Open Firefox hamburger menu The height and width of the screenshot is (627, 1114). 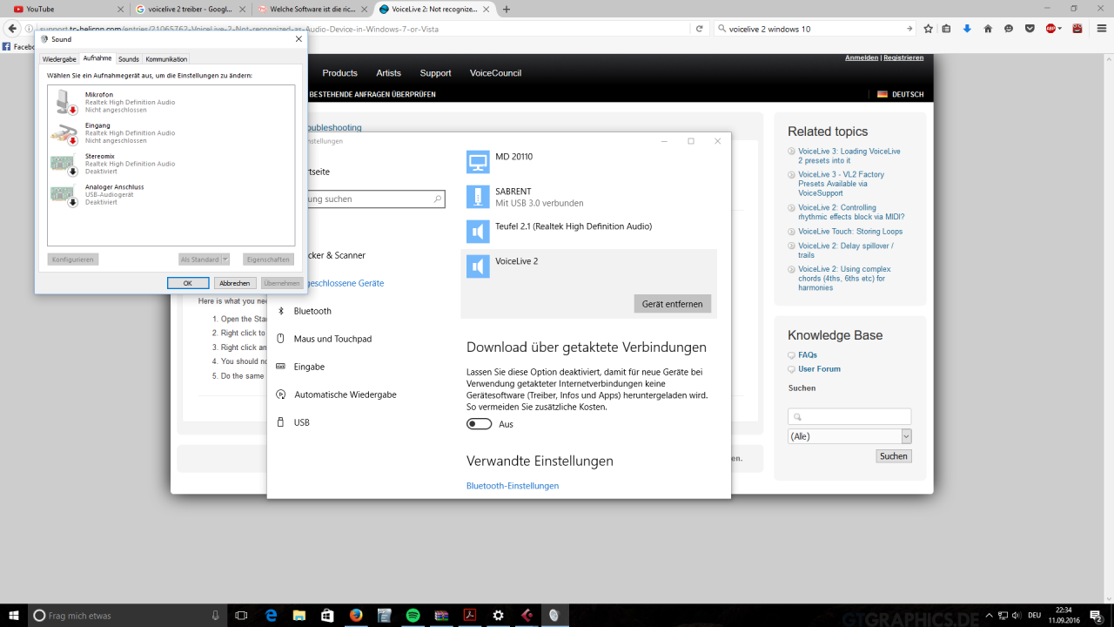(x=1100, y=29)
